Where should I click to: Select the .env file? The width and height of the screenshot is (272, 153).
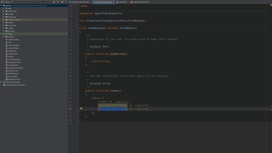pos(8,42)
